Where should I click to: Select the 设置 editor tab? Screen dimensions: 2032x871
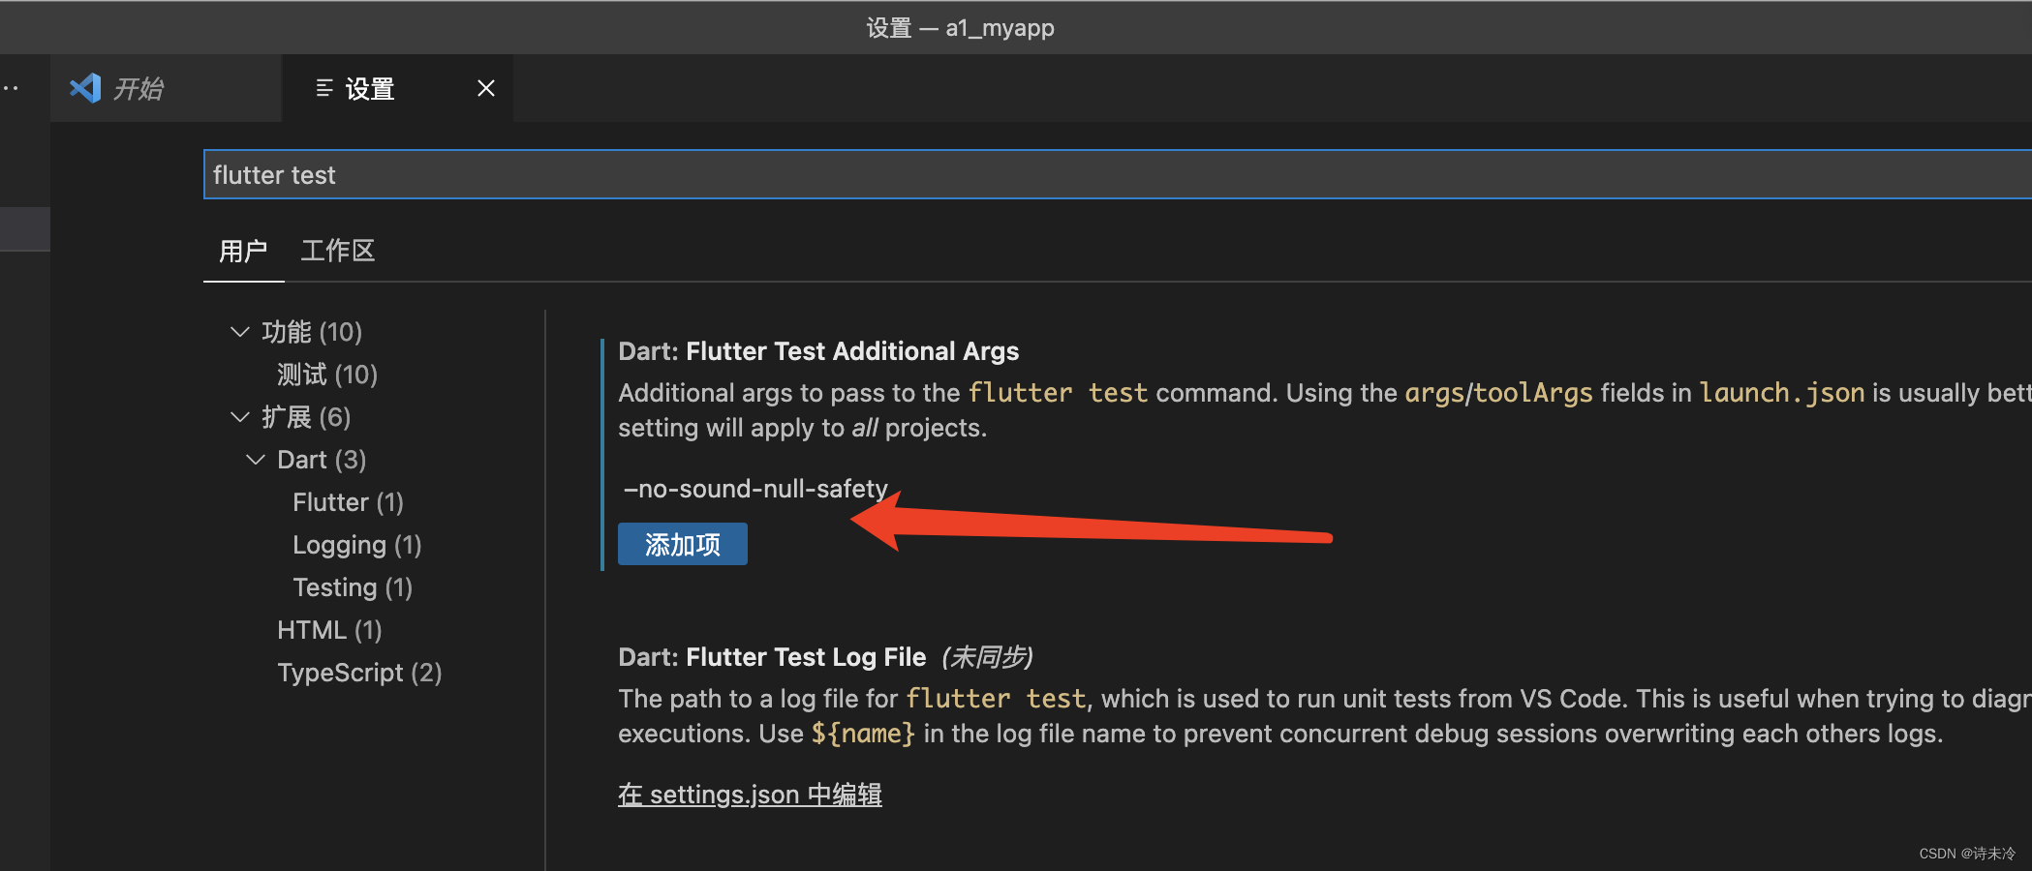click(397, 88)
